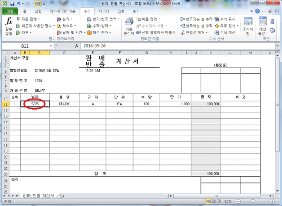The height and width of the screenshot is (206, 282).
Task: Switch to the 삽입 (Insert) tab
Action: [38, 11]
